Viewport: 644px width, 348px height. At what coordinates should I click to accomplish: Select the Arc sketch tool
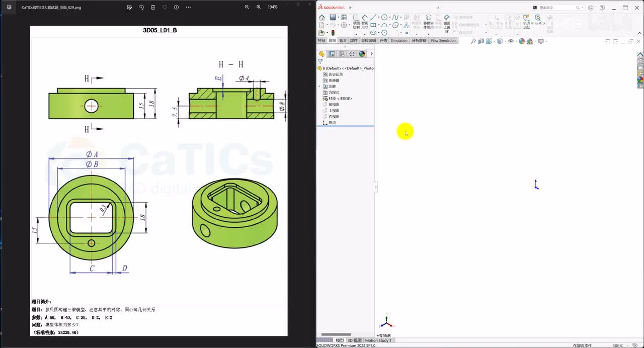(384, 25)
